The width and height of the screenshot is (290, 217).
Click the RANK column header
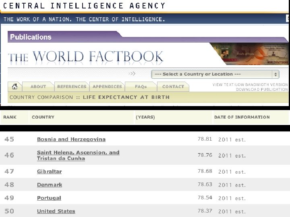[10, 117]
